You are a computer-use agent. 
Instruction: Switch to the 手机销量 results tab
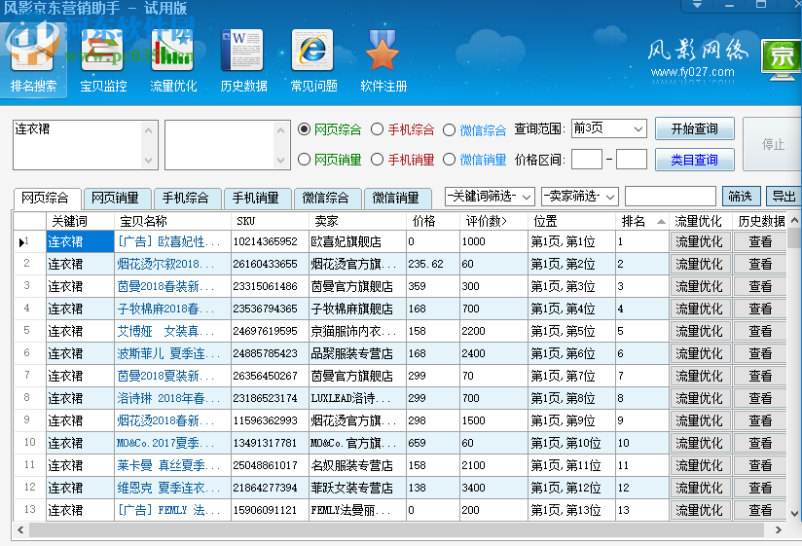[256, 198]
